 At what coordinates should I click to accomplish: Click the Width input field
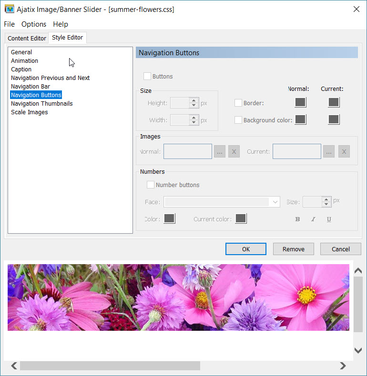pos(180,120)
